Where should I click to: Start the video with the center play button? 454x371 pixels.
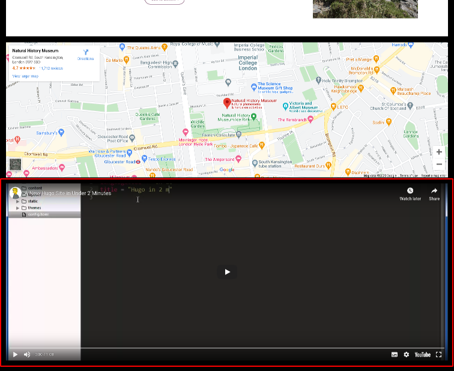pos(227,272)
